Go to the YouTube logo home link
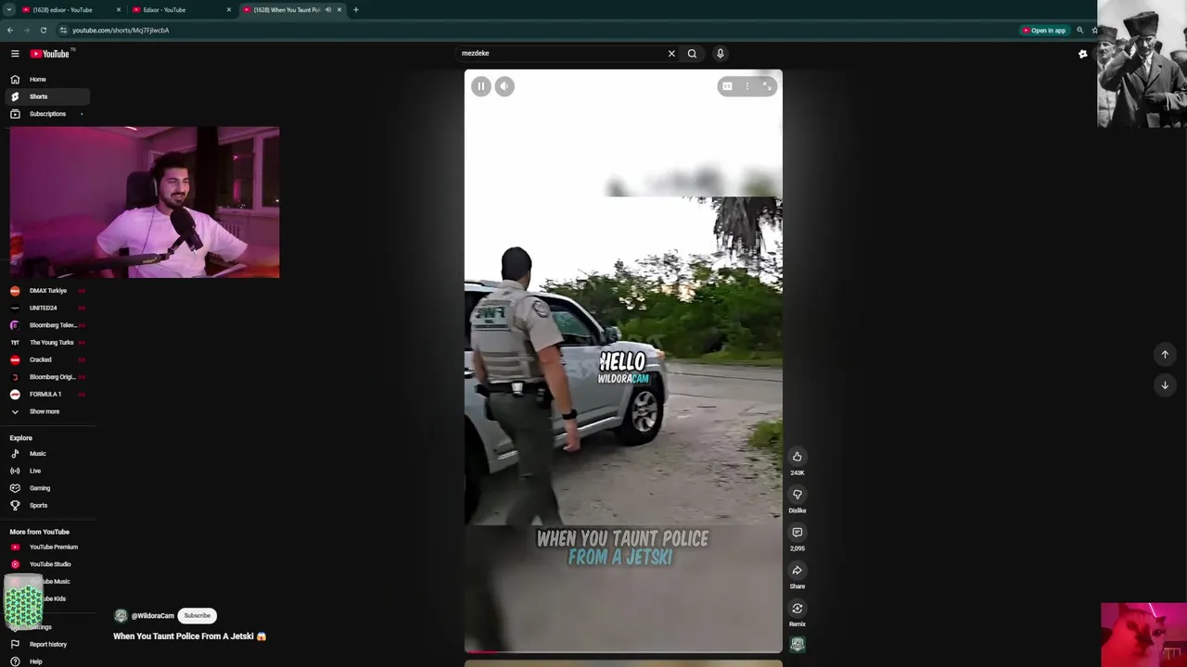 click(50, 54)
